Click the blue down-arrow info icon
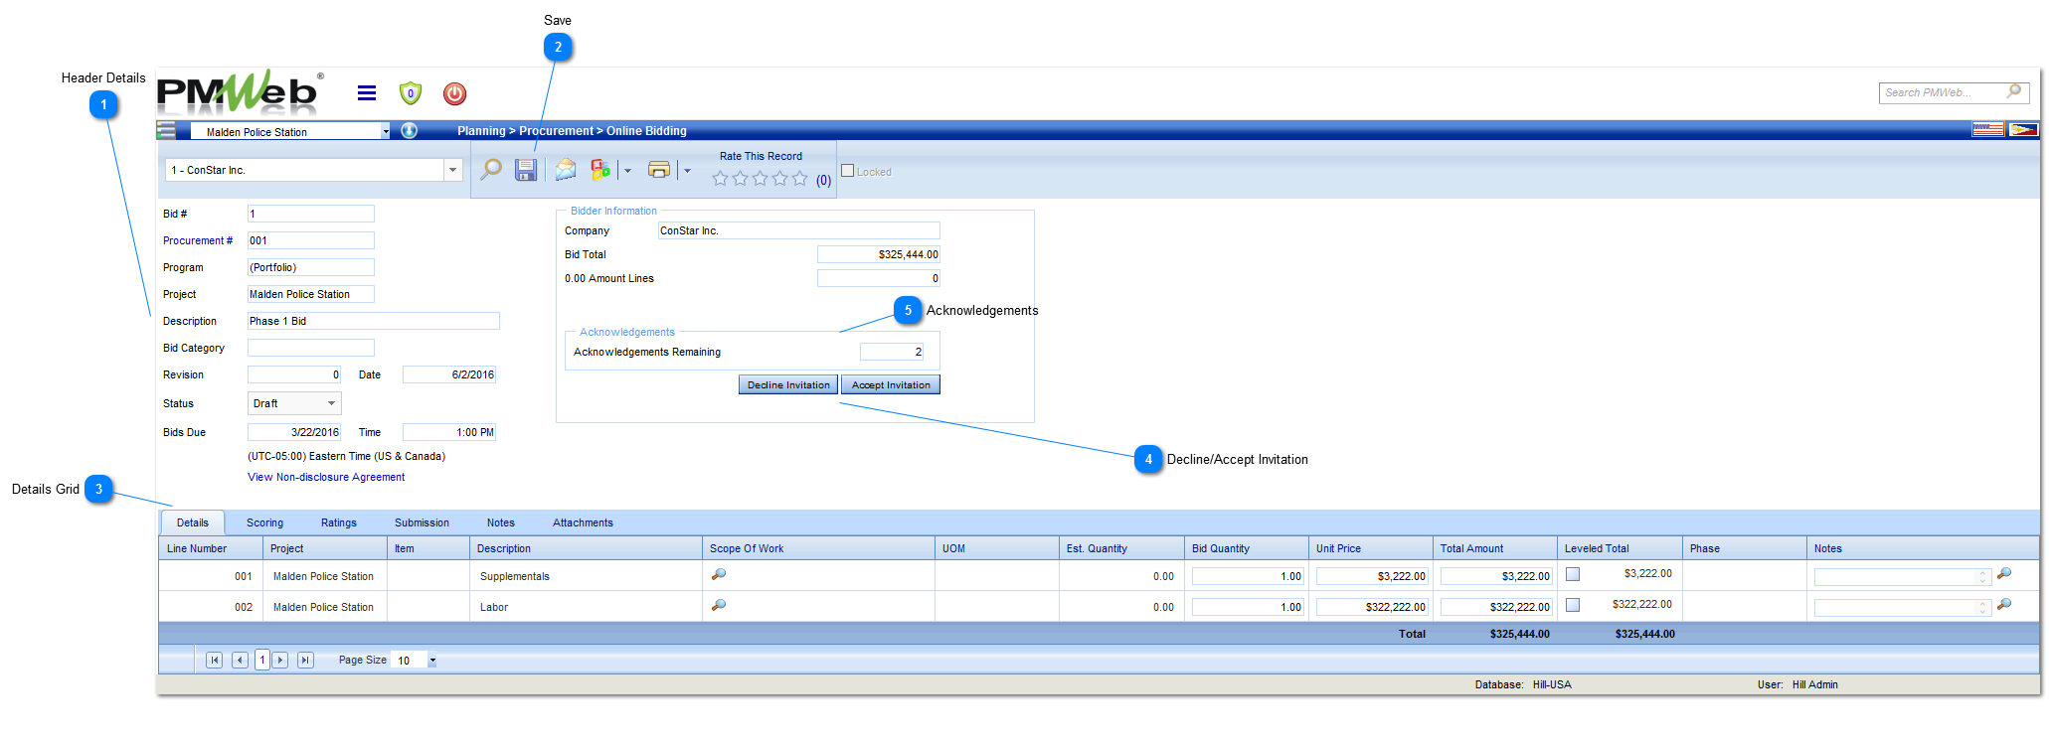2049x744 pixels. point(410,130)
